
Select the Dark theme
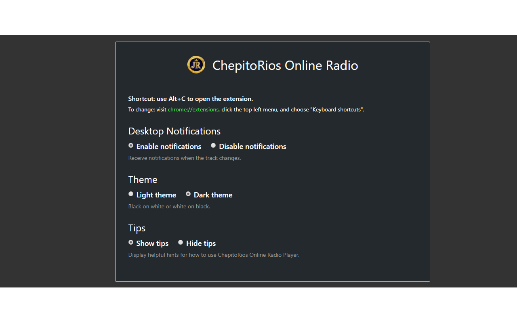(x=188, y=194)
